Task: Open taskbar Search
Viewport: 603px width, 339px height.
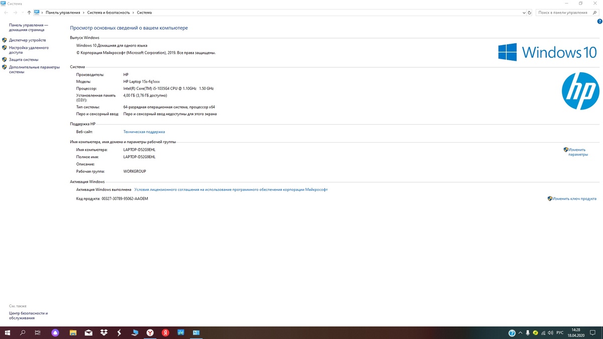Action: (23, 332)
